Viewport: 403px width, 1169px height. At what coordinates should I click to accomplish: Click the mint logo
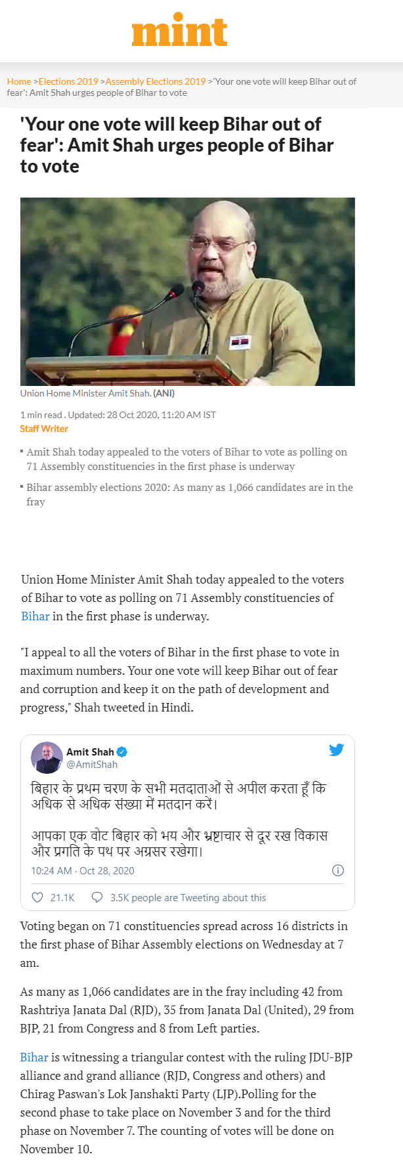click(x=179, y=30)
